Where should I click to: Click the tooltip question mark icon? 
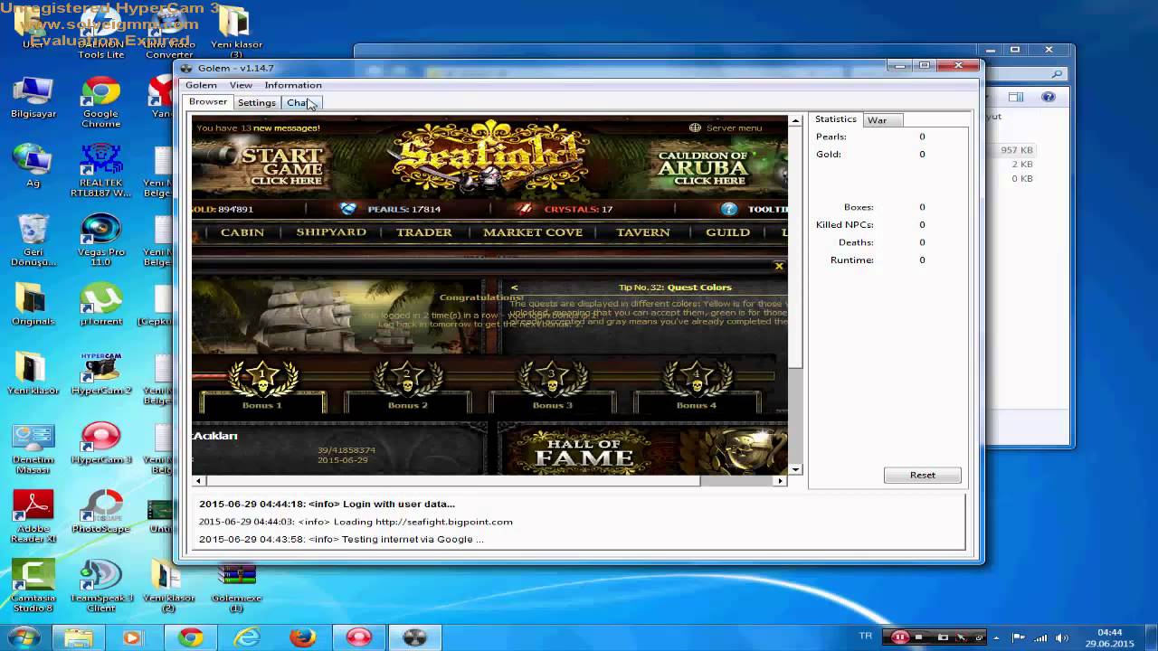click(x=729, y=209)
